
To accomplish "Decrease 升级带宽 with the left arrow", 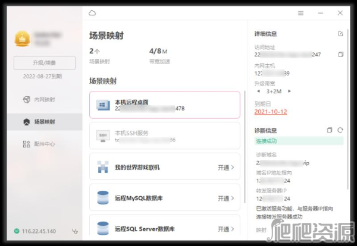I will tap(258, 92).
